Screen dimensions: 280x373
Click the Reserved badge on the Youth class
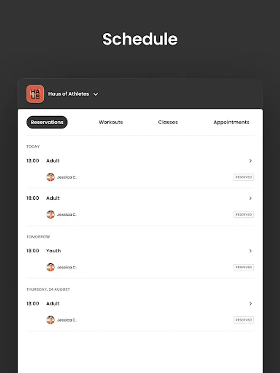pos(243,267)
